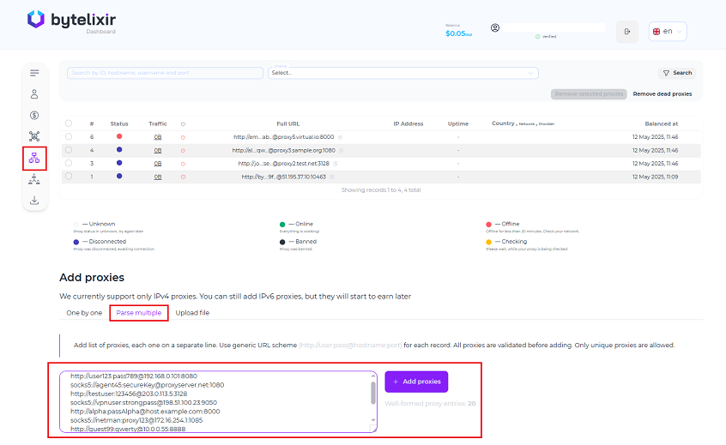Viewport: 726px width, 445px height.
Task: Sort by the Balanced at column header
Action: pyautogui.click(x=661, y=124)
